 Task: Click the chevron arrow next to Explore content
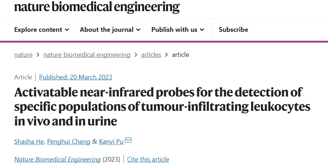pyautogui.click(x=67, y=30)
